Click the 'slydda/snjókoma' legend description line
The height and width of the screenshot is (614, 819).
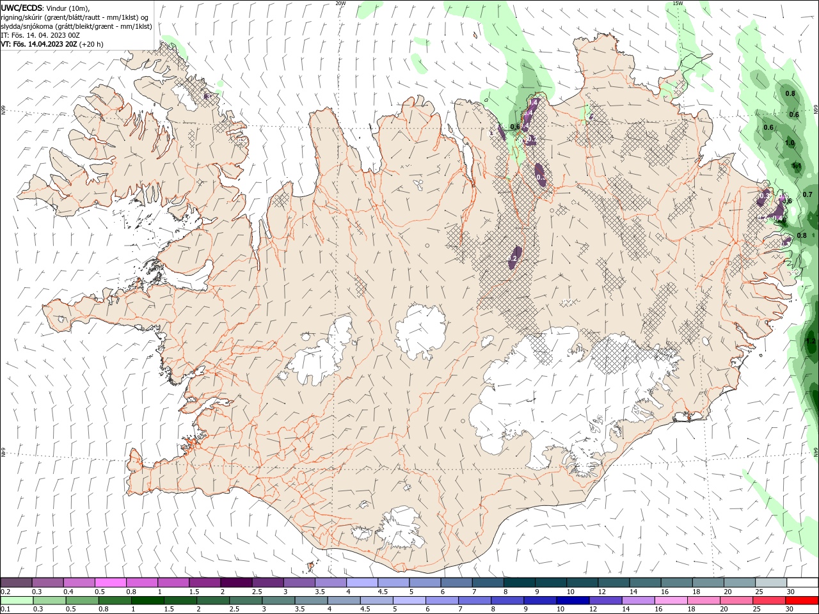click(76, 26)
